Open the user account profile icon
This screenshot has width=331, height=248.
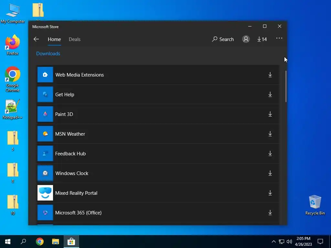[246, 39]
